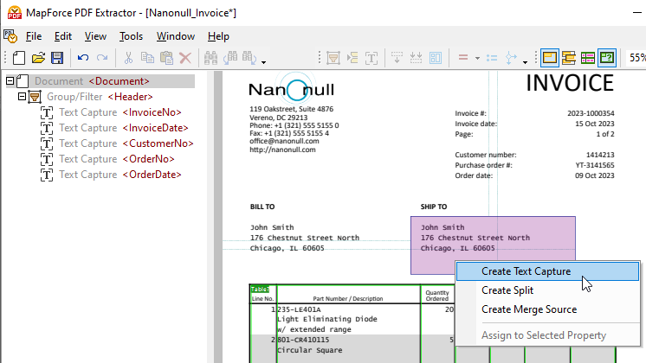Click the Find binoculars icon
646x363 pixels.
(x=210, y=58)
